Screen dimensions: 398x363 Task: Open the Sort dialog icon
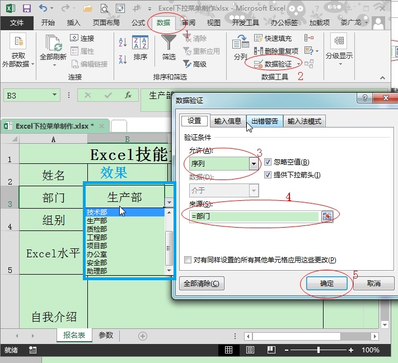(x=140, y=42)
